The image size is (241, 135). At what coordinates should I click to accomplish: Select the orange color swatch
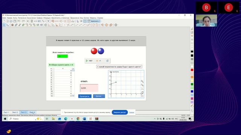click(x=192, y=77)
